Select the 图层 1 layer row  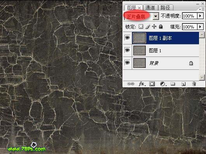tap(166, 50)
